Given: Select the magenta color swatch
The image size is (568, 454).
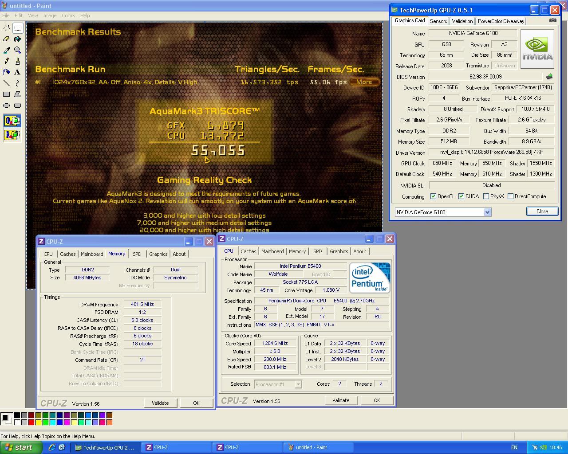Looking at the screenshot, I should (x=67, y=422).
